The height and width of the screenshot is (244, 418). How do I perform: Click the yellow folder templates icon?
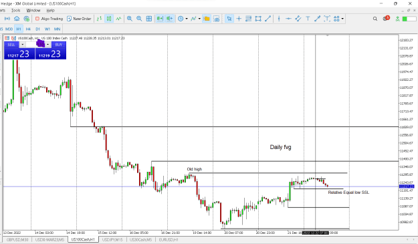[x=207, y=19]
